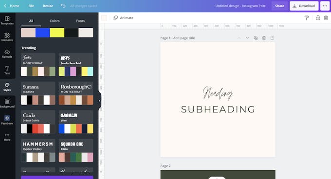Click the Page 2 label
Screen dimensions: 331x179
pyautogui.click(x=165, y=166)
